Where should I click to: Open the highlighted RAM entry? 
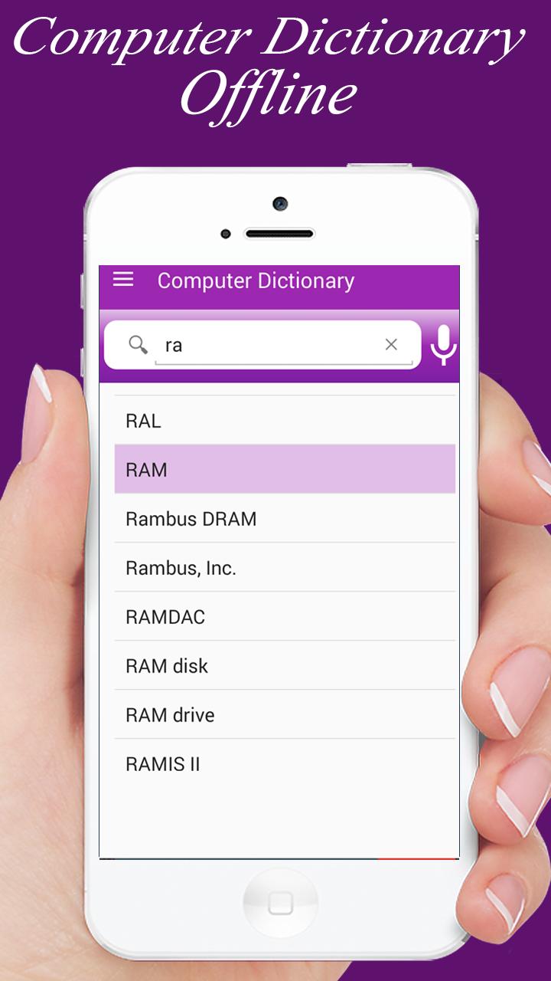click(285, 469)
